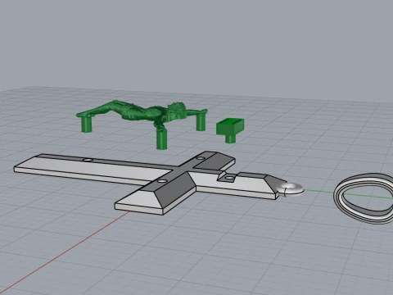This screenshot has width=393, height=295.
Task: Select the dark beveled face of cross arm
Action: [178, 193]
